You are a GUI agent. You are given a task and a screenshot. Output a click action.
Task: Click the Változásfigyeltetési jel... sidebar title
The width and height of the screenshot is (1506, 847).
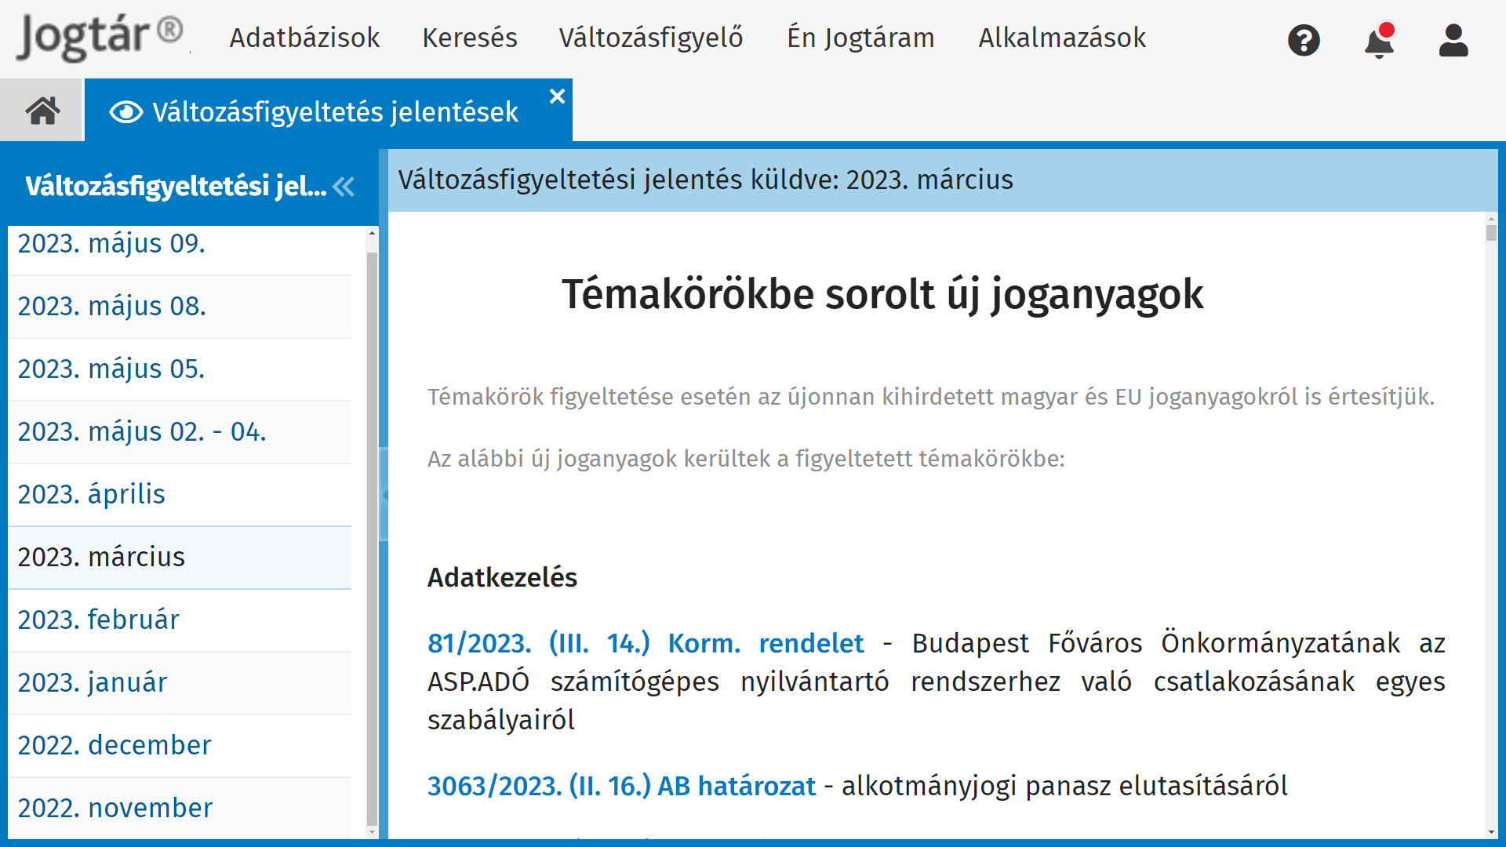pyautogui.click(x=176, y=187)
